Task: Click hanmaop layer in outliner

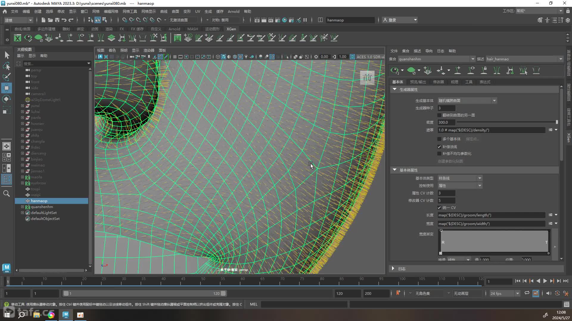Action: coord(39,200)
